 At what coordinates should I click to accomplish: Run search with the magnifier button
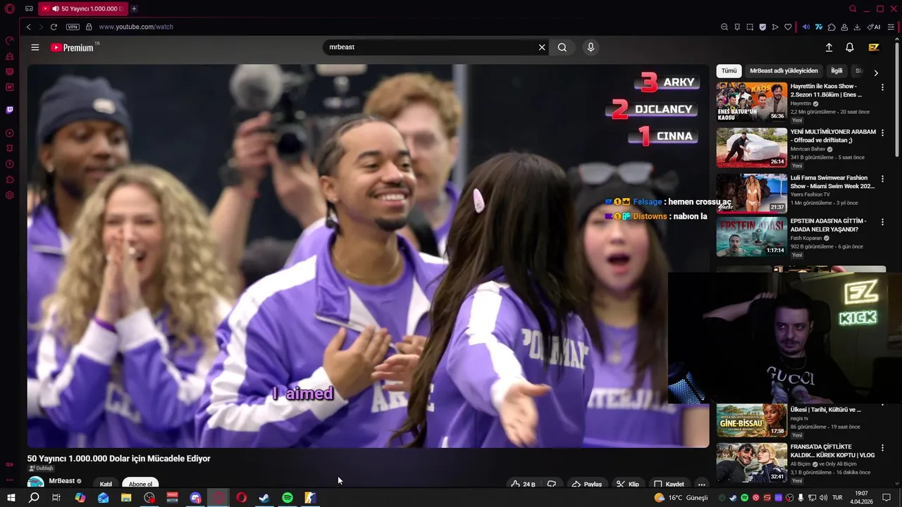pyautogui.click(x=562, y=47)
